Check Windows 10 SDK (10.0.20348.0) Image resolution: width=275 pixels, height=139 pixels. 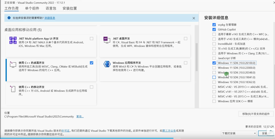point(214,73)
